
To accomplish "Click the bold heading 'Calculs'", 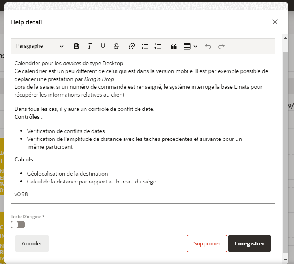I will (24, 159).
